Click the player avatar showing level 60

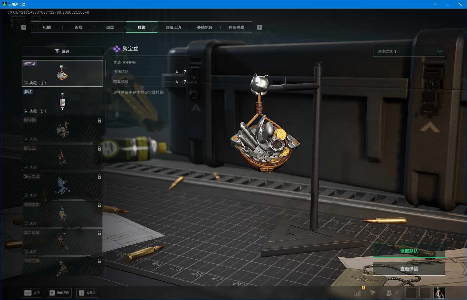[439, 293]
